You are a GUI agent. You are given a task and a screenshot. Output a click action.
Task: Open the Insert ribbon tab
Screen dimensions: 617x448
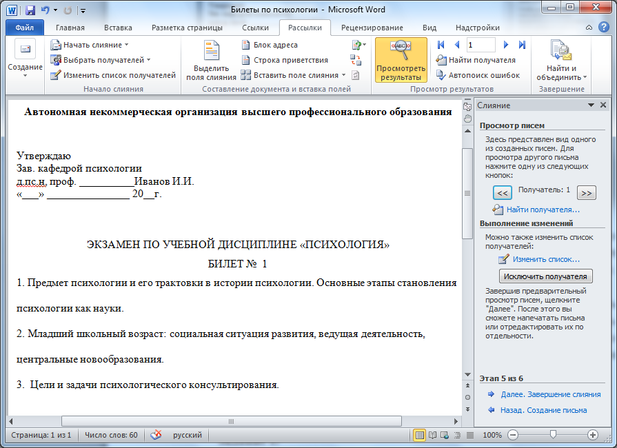click(118, 28)
